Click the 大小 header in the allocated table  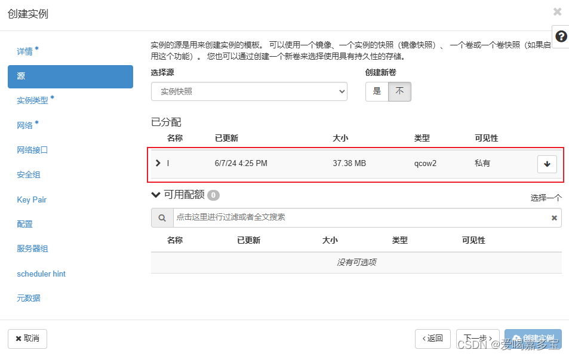(340, 138)
